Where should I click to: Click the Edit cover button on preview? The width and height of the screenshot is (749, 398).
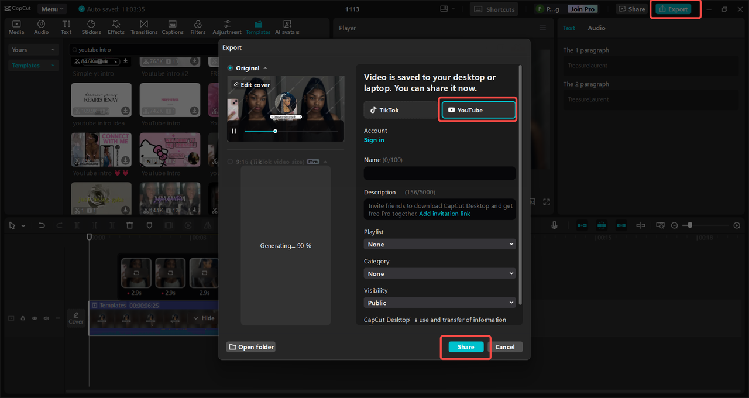252,85
